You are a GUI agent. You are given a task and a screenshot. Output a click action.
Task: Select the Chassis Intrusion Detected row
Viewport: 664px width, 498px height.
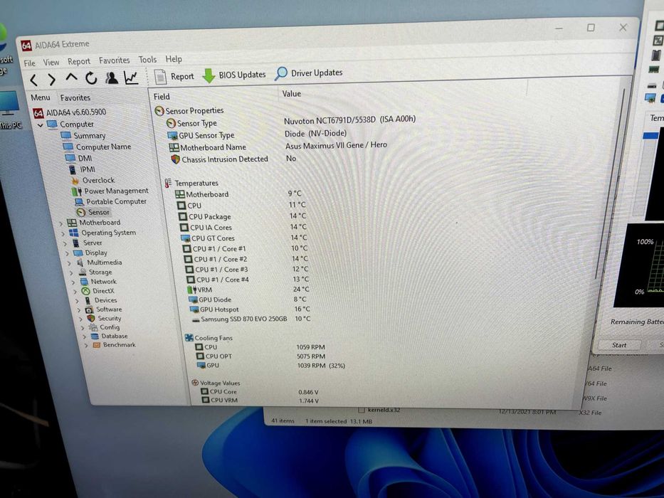[233, 159]
